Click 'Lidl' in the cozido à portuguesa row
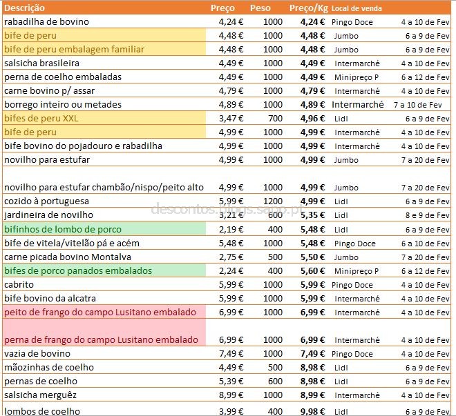 pos(341,201)
